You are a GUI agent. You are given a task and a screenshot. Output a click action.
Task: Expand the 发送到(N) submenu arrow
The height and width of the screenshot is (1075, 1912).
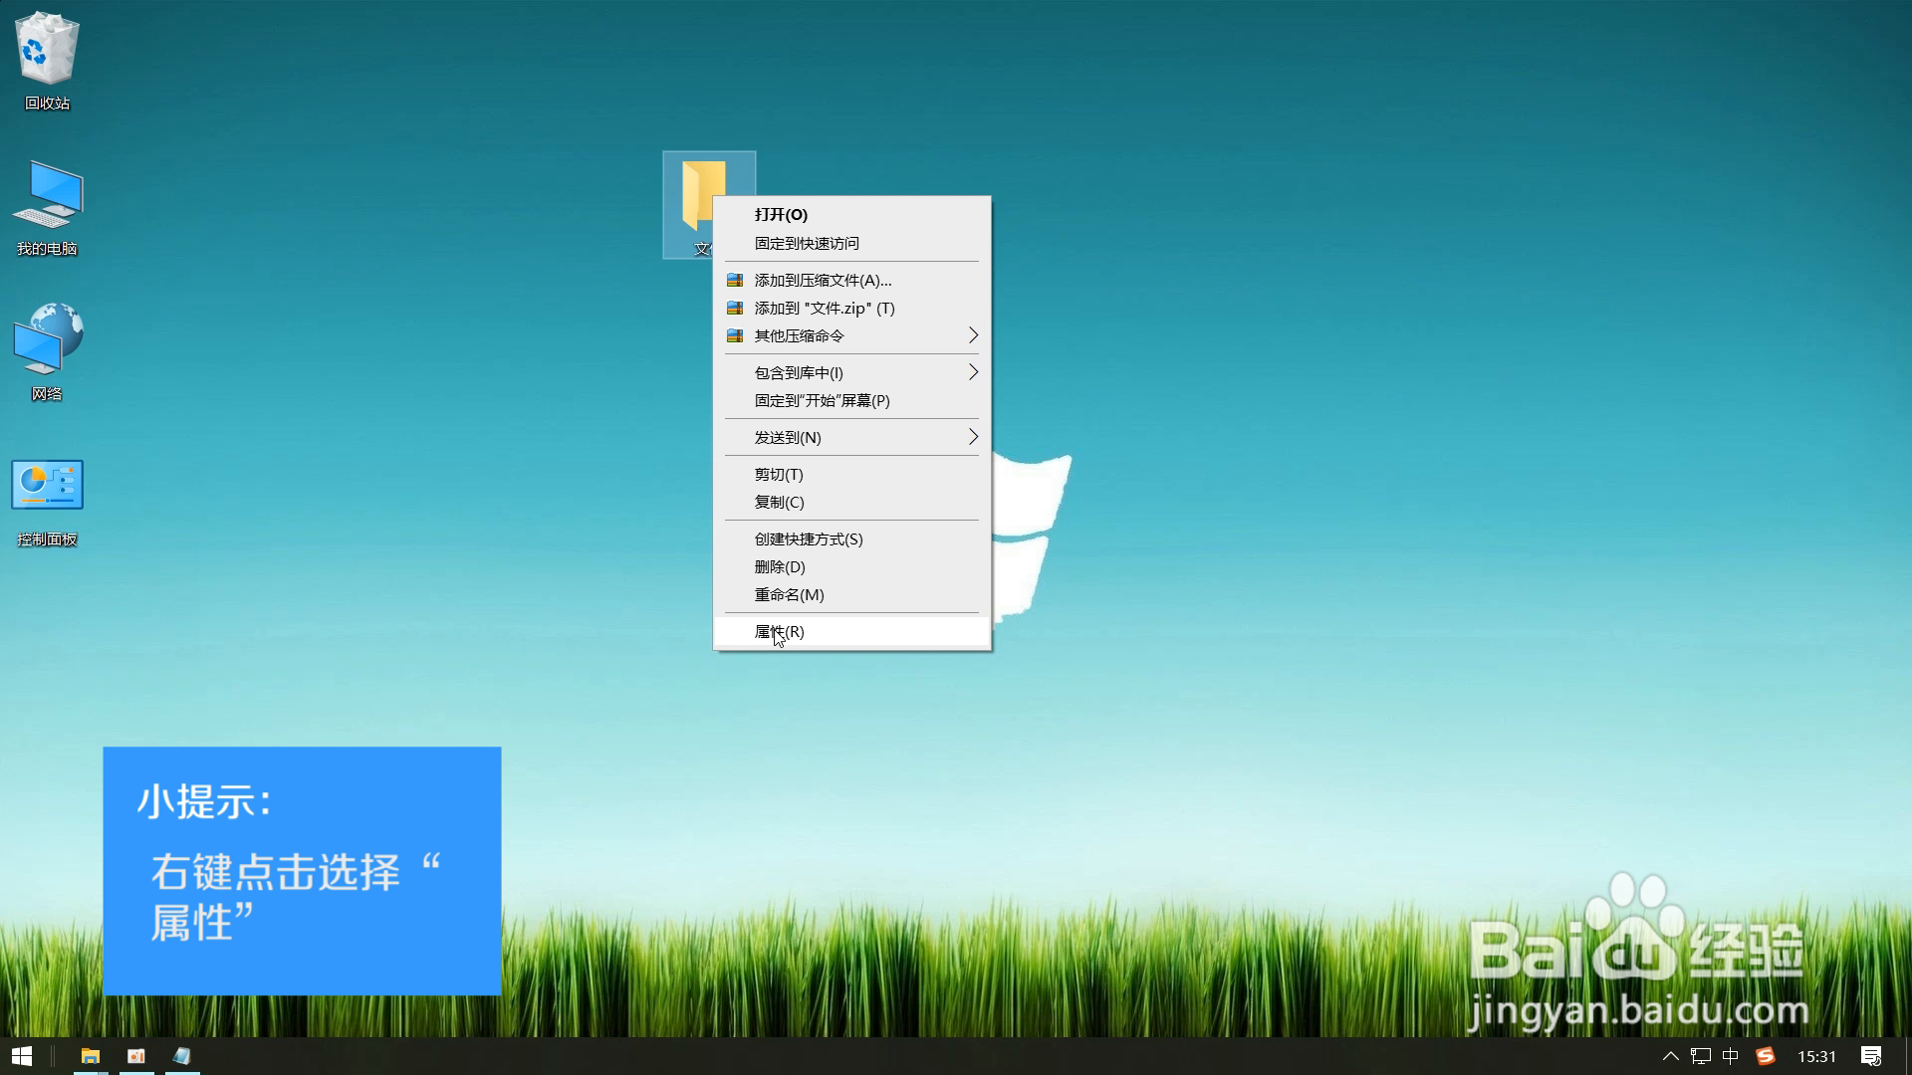973,437
